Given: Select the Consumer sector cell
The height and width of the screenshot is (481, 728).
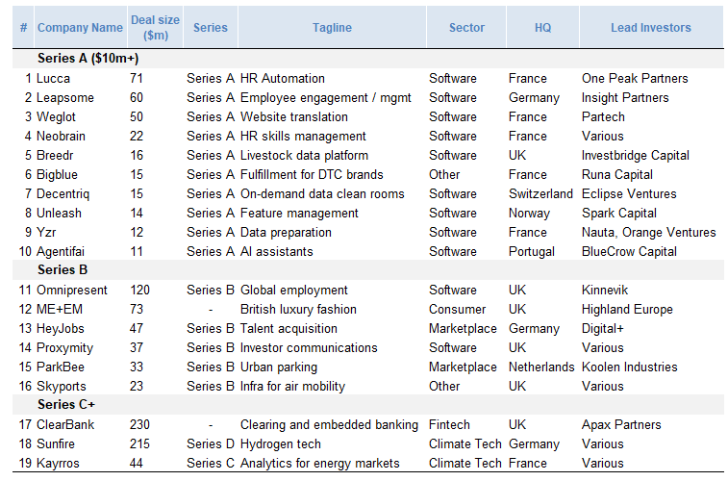Looking at the screenshot, I should click(x=457, y=310).
